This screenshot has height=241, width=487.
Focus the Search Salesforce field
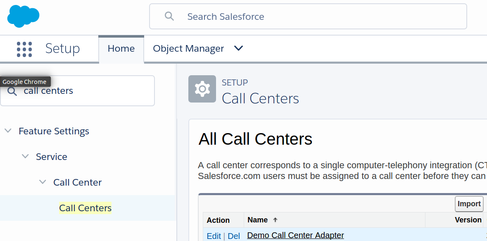click(314, 17)
